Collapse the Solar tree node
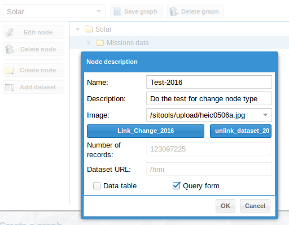289x225 pixels. tap(77, 29)
